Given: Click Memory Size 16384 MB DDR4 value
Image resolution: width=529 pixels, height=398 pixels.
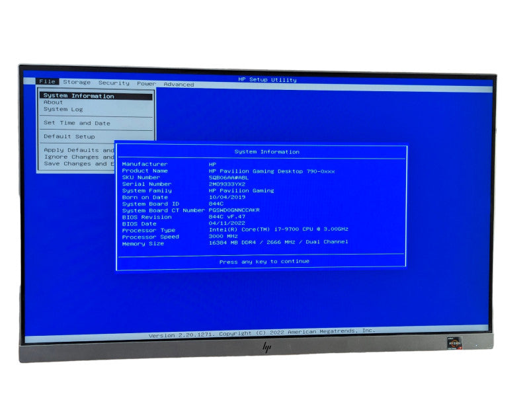Looking at the screenshot, I should coord(278,242).
